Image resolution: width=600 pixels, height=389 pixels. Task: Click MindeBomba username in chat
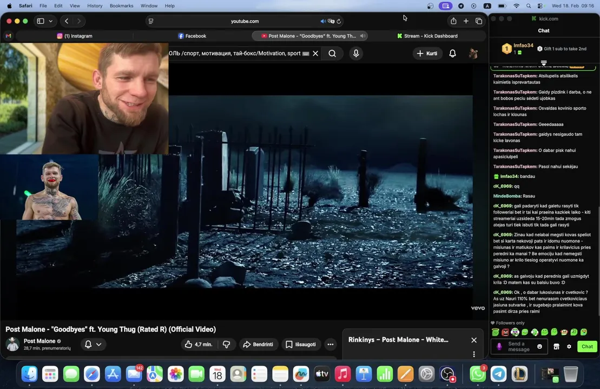pos(507,196)
